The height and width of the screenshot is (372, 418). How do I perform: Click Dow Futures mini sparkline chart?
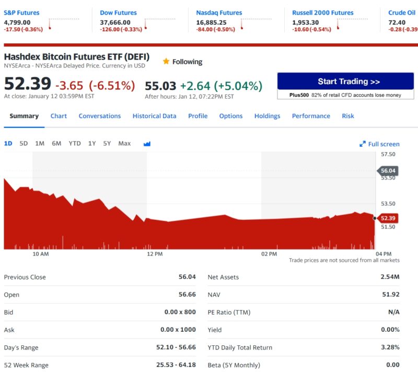point(160,24)
